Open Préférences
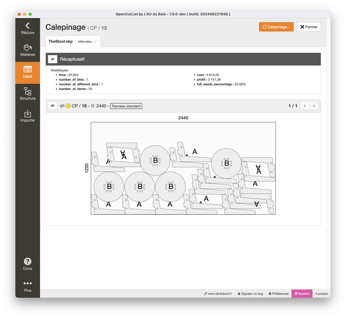Viewport: 346px width, 318px height. tap(278, 293)
